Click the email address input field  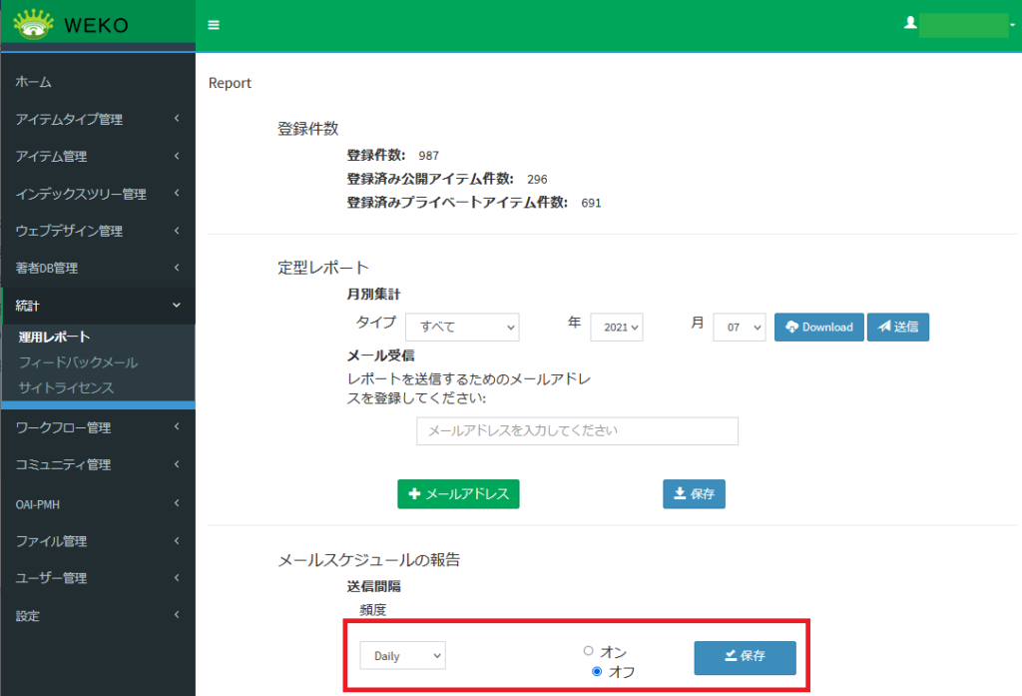pyautogui.click(x=577, y=431)
